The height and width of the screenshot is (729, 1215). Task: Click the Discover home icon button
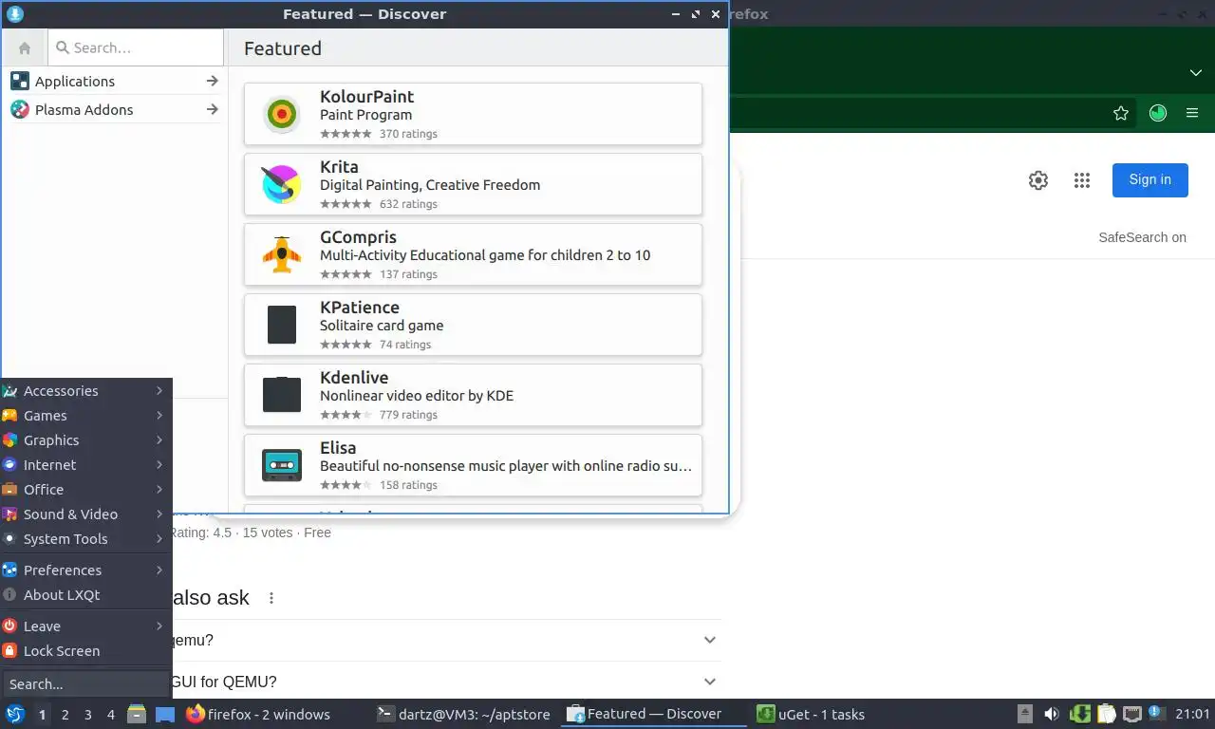click(x=25, y=47)
